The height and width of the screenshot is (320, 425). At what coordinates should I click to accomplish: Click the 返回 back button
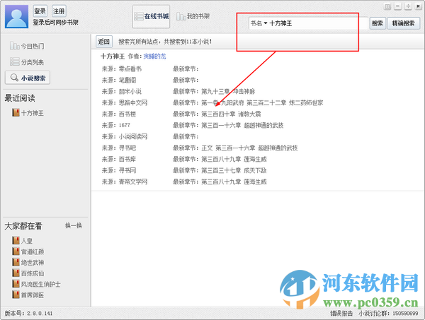(104, 42)
